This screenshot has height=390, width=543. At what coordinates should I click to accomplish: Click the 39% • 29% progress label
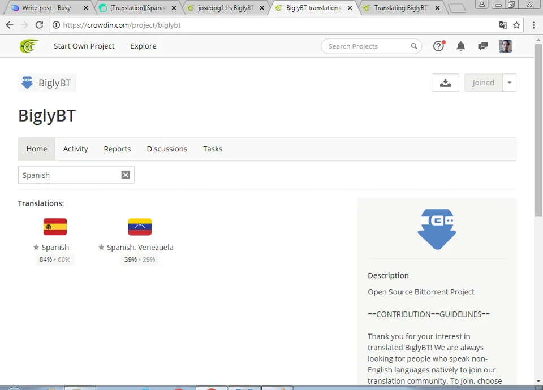[x=140, y=259]
